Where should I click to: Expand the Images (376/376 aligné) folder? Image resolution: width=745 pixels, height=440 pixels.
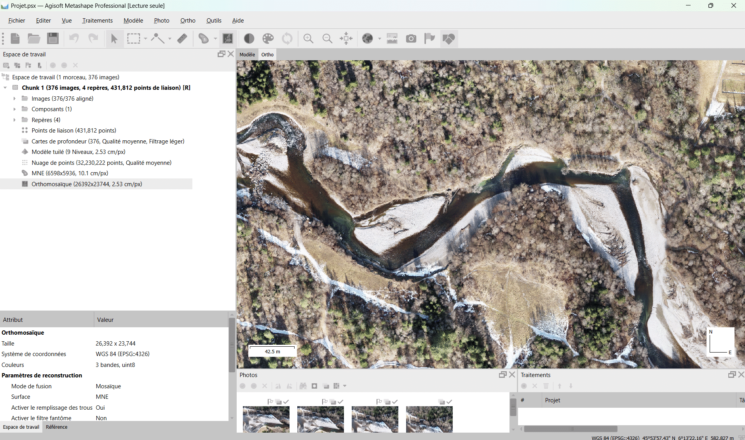14,99
